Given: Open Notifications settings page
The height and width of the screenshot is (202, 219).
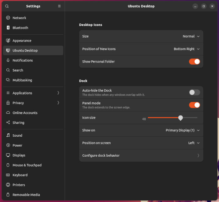Looking at the screenshot, I should pos(33,60).
